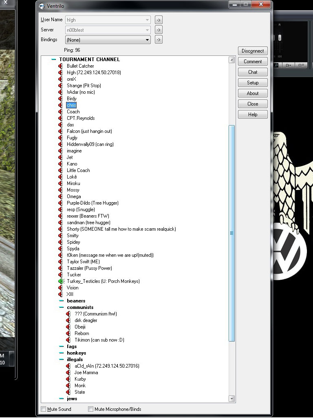Click speaker icon beside Spidey
Image resolution: width=313 pixels, height=419 pixels.
(x=61, y=242)
